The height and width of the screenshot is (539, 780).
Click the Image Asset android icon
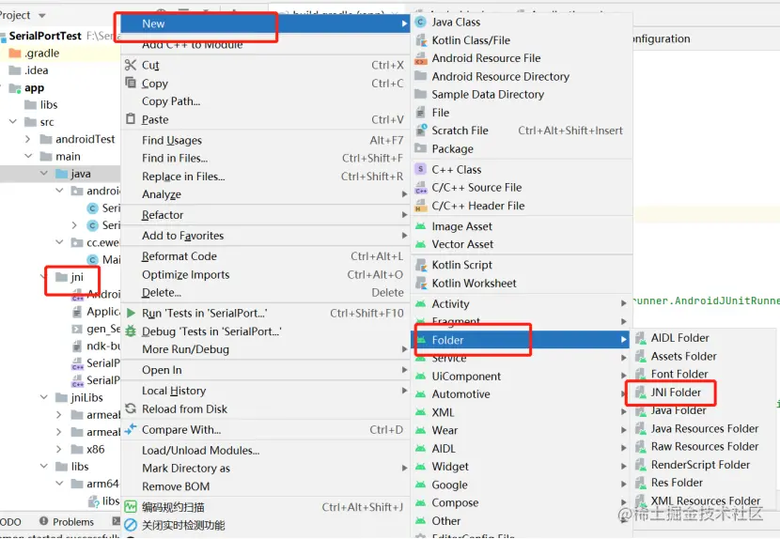tap(421, 226)
